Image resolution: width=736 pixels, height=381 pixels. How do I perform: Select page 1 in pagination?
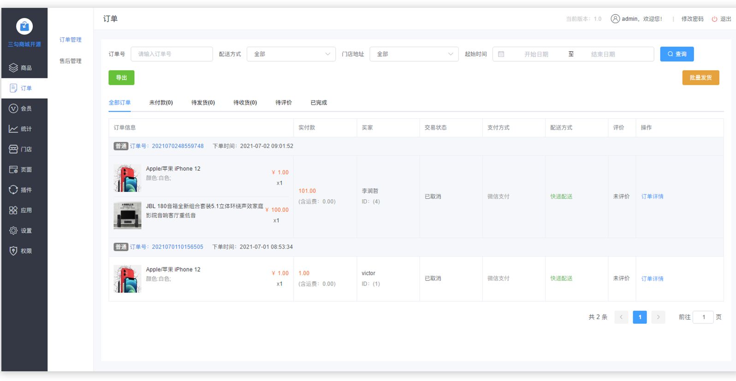click(640, 317)
